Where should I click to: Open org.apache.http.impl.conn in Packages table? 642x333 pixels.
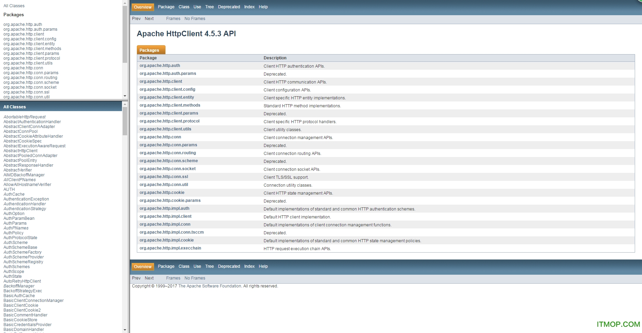(x=165, y=224)
